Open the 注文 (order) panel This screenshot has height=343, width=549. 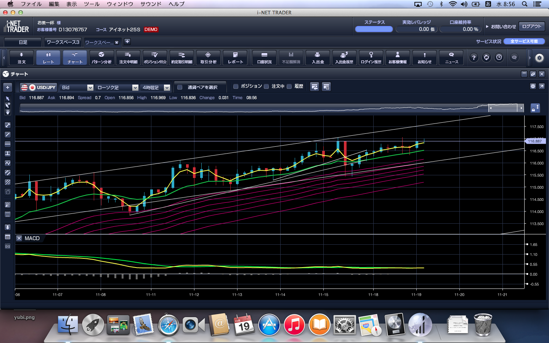click(x=21, y=58)
